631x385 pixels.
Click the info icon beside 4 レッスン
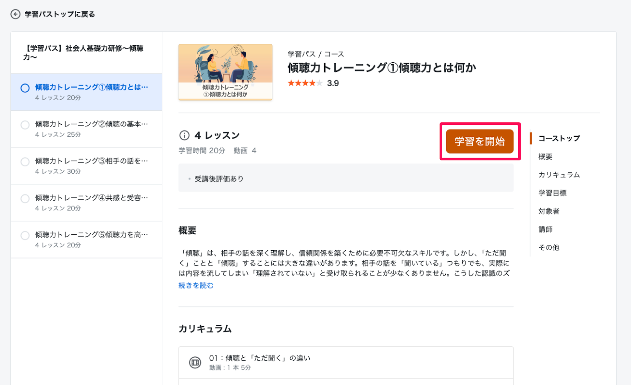tap(184, 136)
